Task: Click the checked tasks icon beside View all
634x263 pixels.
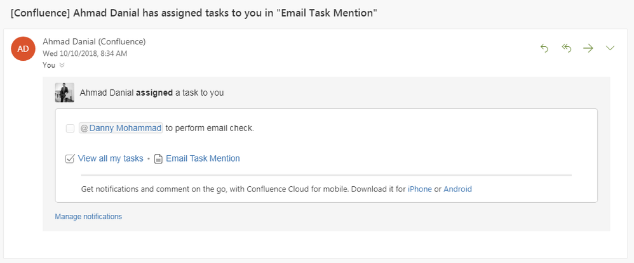Action: pos(69,158)
